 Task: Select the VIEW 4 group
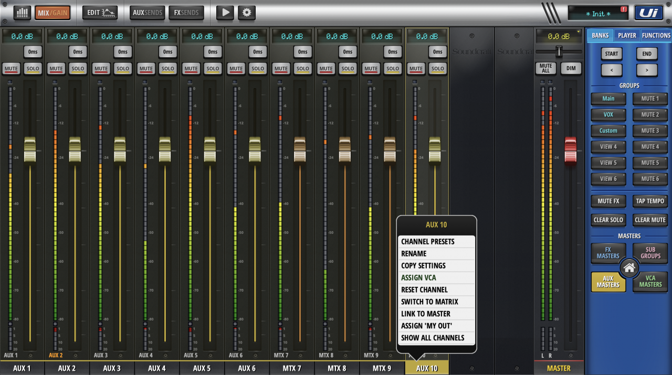[608, 147]
